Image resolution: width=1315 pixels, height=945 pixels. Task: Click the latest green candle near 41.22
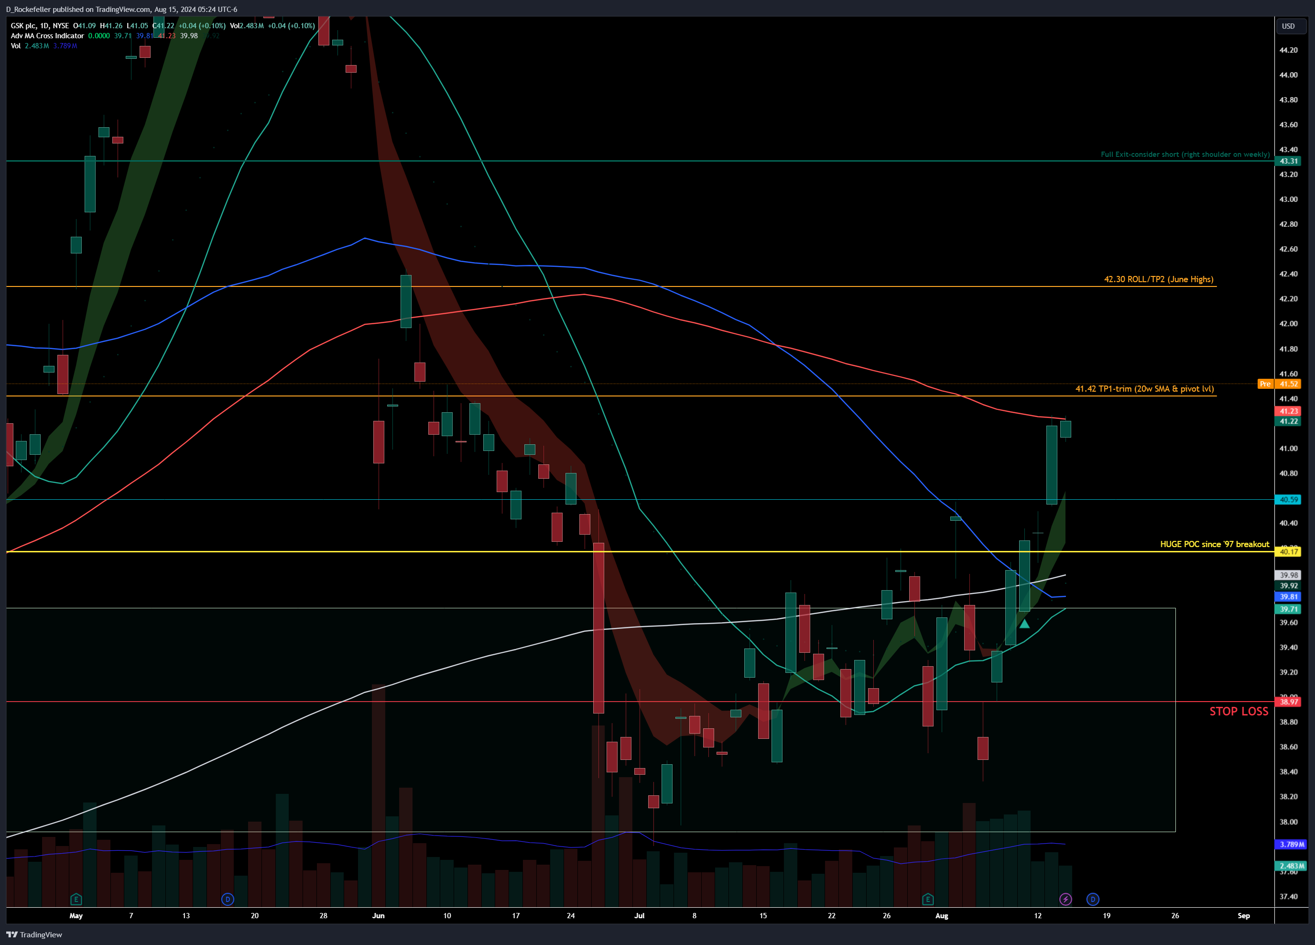tap(1065, 429)
